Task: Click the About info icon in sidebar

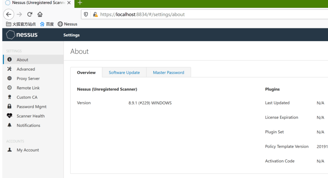Action: pos(9,60)
